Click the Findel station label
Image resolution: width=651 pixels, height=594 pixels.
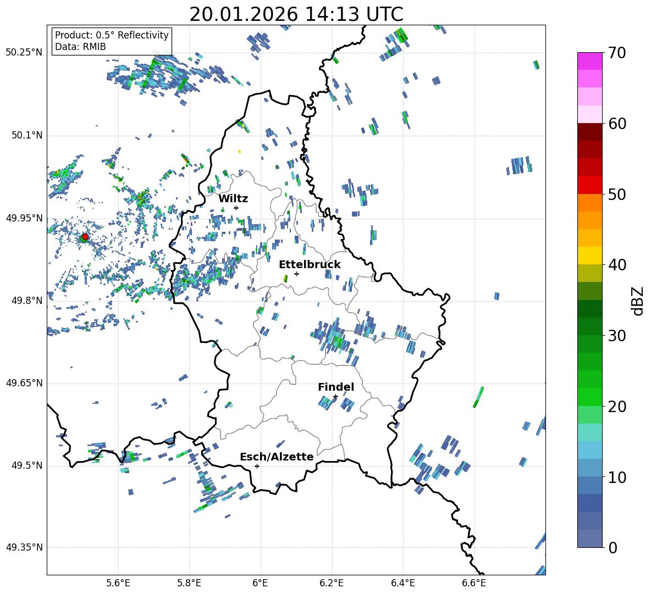(336, 387)
